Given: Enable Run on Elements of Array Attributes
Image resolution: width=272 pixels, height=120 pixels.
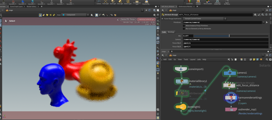Looking at the screenshot, I should tap(184, 28).
